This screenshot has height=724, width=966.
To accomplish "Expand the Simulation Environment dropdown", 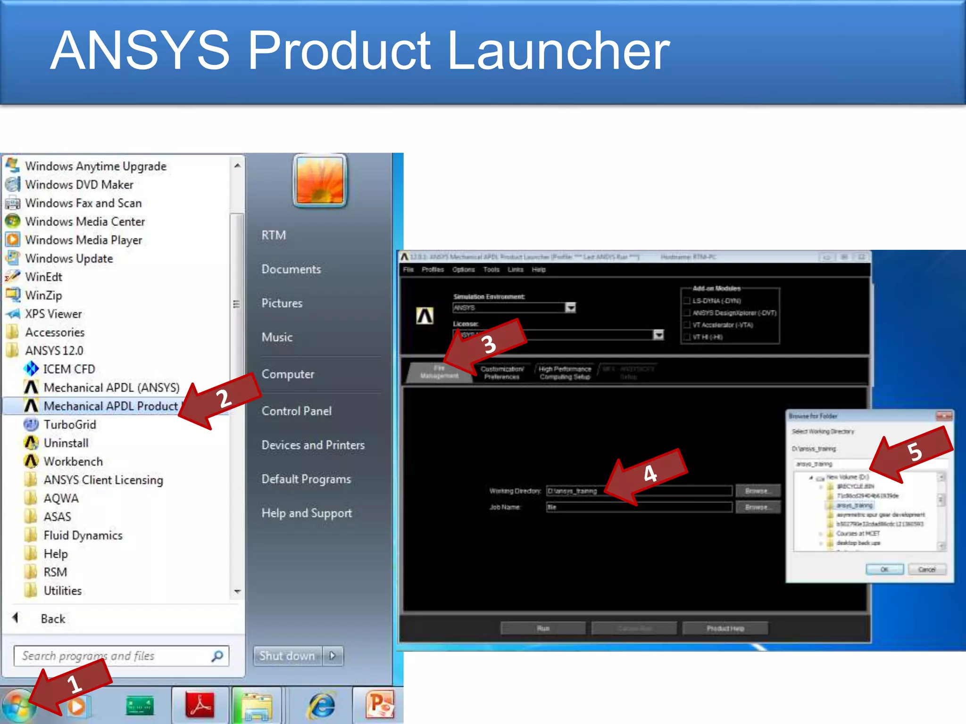I will [x=571, y=308].
